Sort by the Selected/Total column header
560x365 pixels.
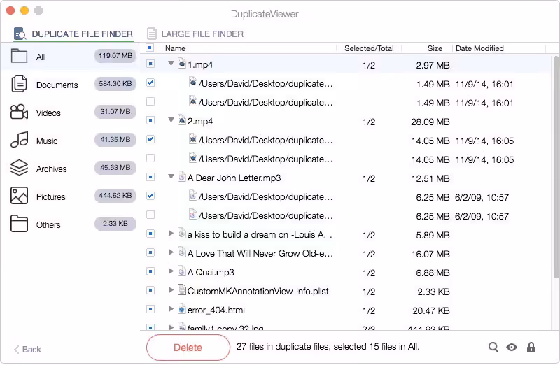[369, 48]
